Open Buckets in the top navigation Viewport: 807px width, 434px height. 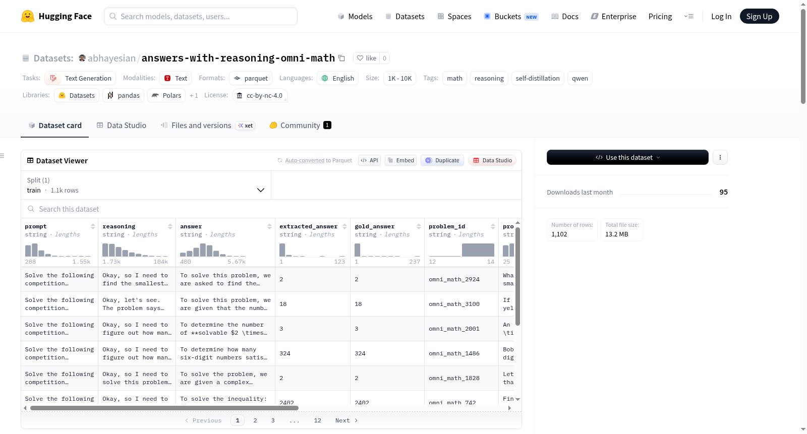[511, 16]
